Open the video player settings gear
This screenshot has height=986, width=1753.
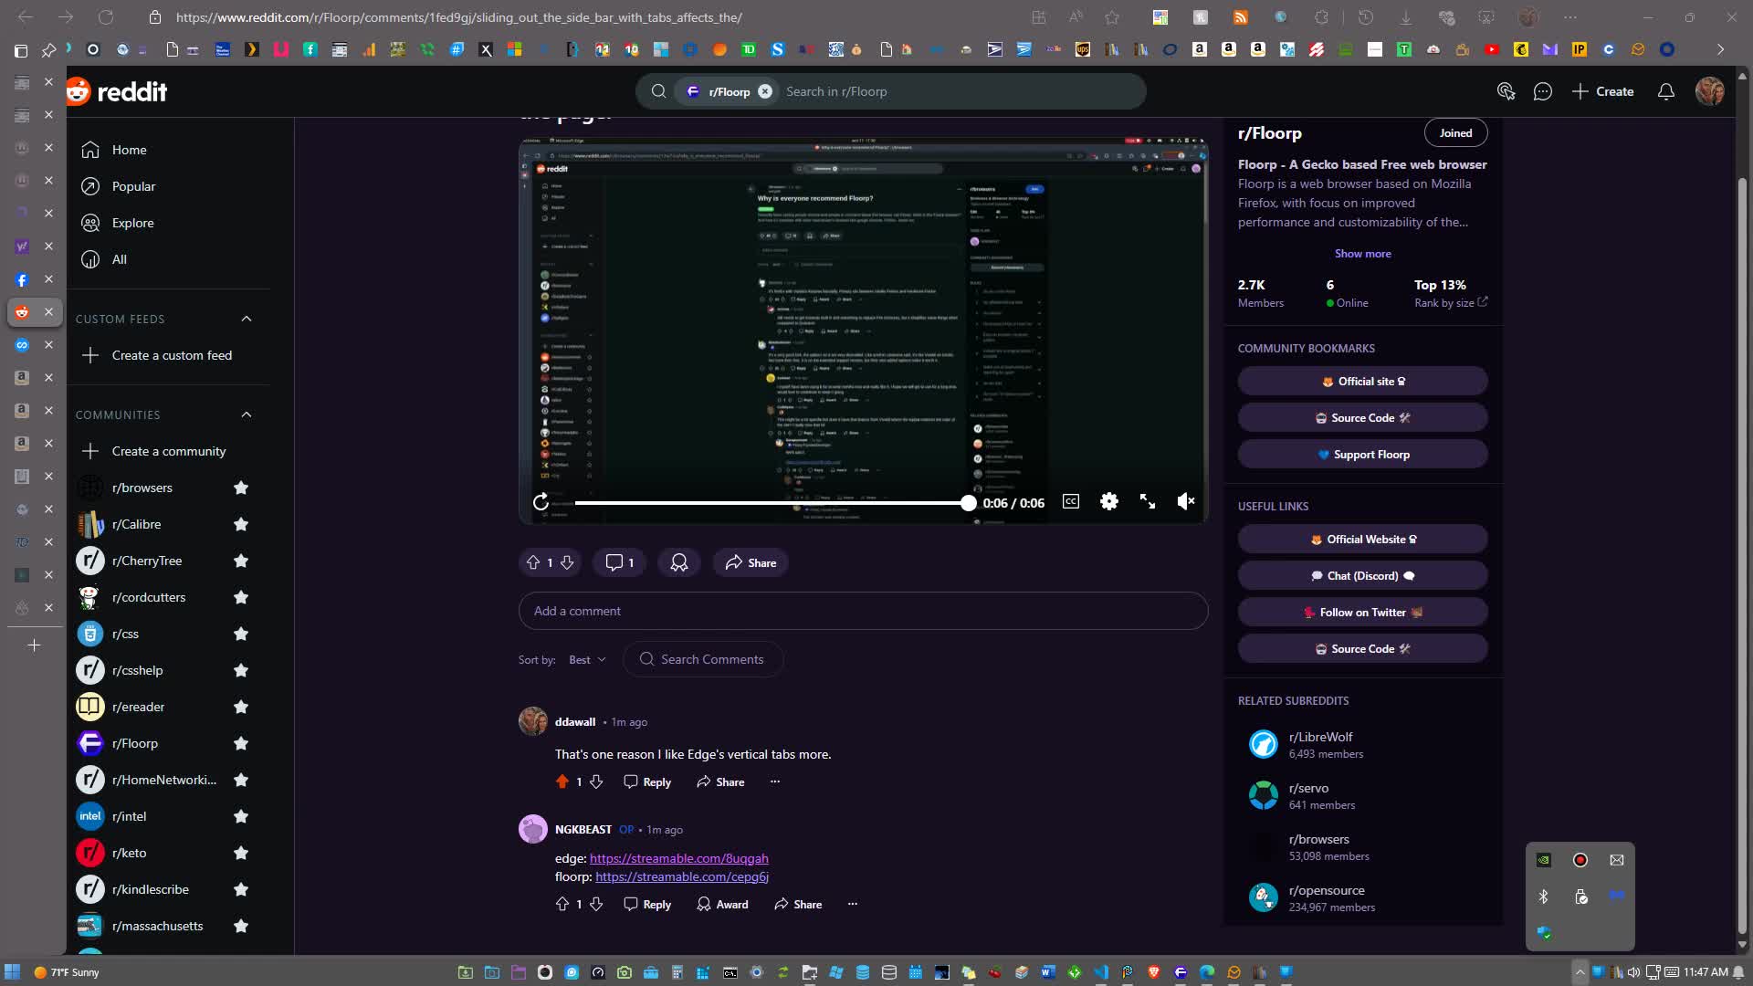tap(1108, 501)
